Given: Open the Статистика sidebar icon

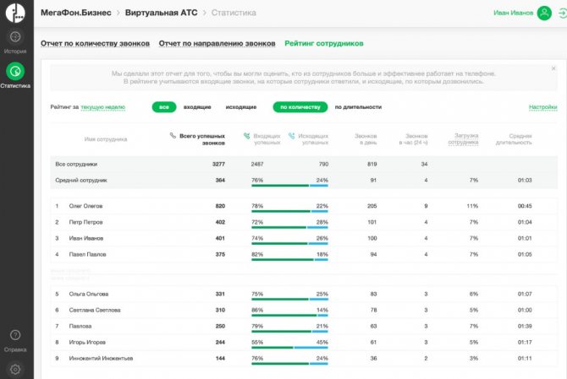Looking at the screenshot, I should [x=14, y=72].
